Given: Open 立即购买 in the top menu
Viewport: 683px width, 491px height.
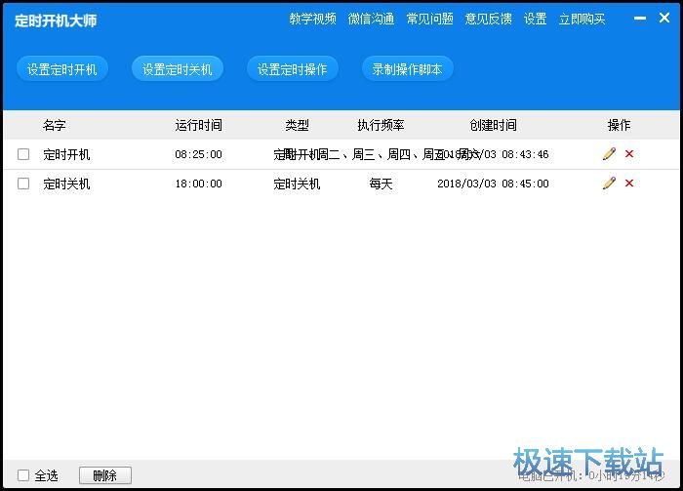Looking at the screenshot, I should click(582, 19).
